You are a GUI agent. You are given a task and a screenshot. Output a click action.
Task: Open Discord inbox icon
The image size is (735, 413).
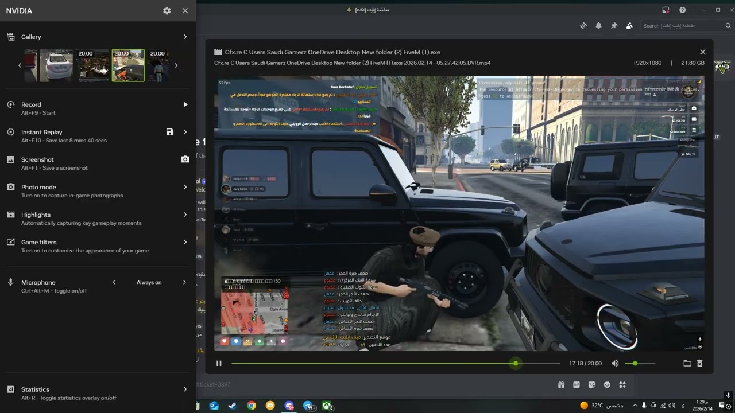pyautogui.click(x=666, y=10)
